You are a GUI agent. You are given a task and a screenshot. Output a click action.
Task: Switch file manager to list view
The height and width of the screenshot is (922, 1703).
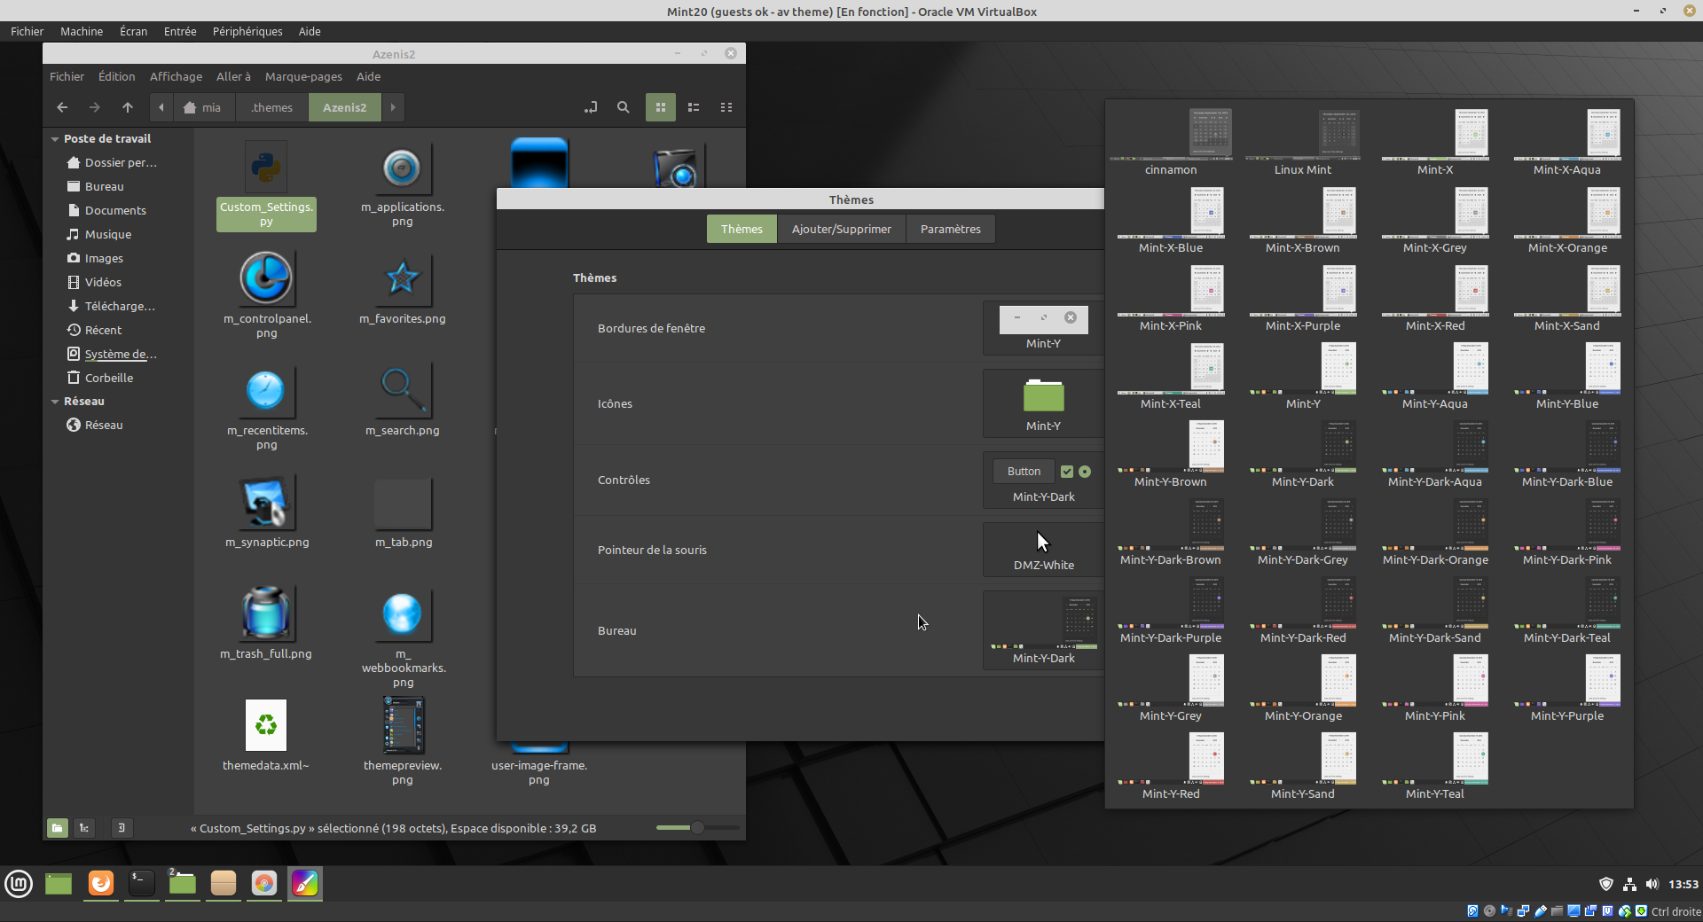coord(694,107)
